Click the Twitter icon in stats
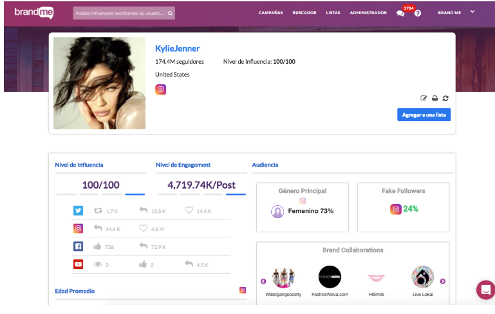 point(79,210)
